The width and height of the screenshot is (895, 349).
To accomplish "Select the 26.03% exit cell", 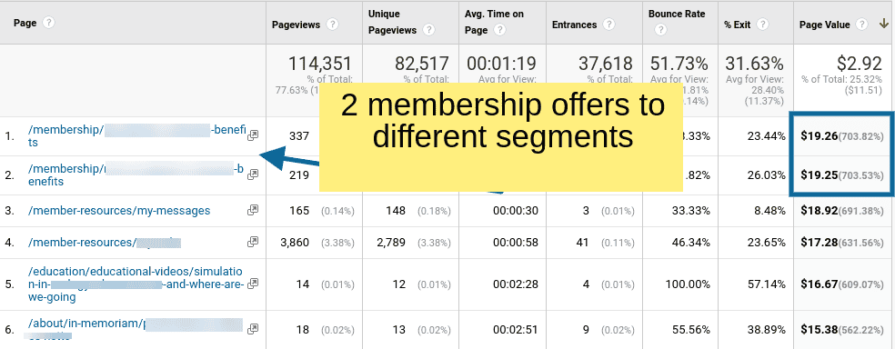I will tap(767, 175).
